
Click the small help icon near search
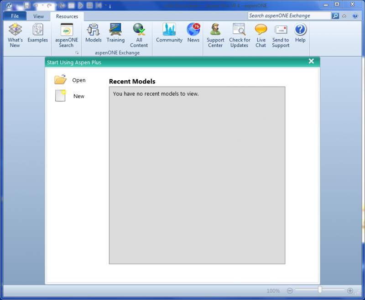click(x=355, y=16)
